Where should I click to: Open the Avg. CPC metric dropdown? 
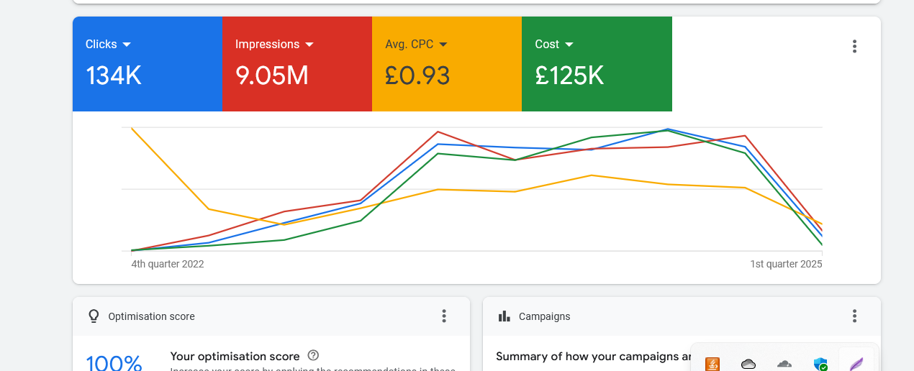(x=443, y=45)
